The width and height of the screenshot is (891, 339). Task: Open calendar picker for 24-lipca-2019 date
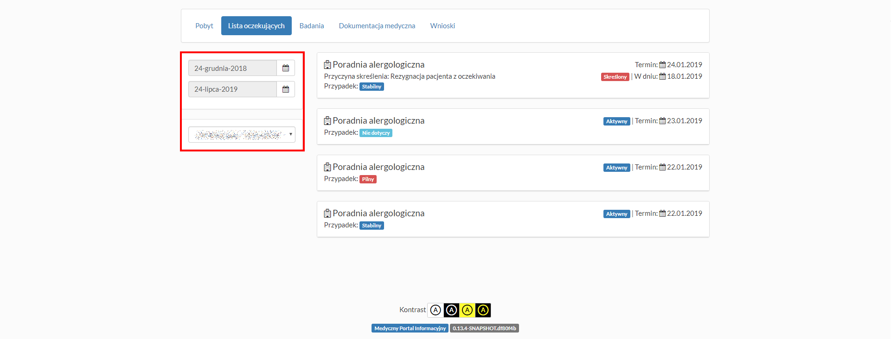click(x=286, y=89)
